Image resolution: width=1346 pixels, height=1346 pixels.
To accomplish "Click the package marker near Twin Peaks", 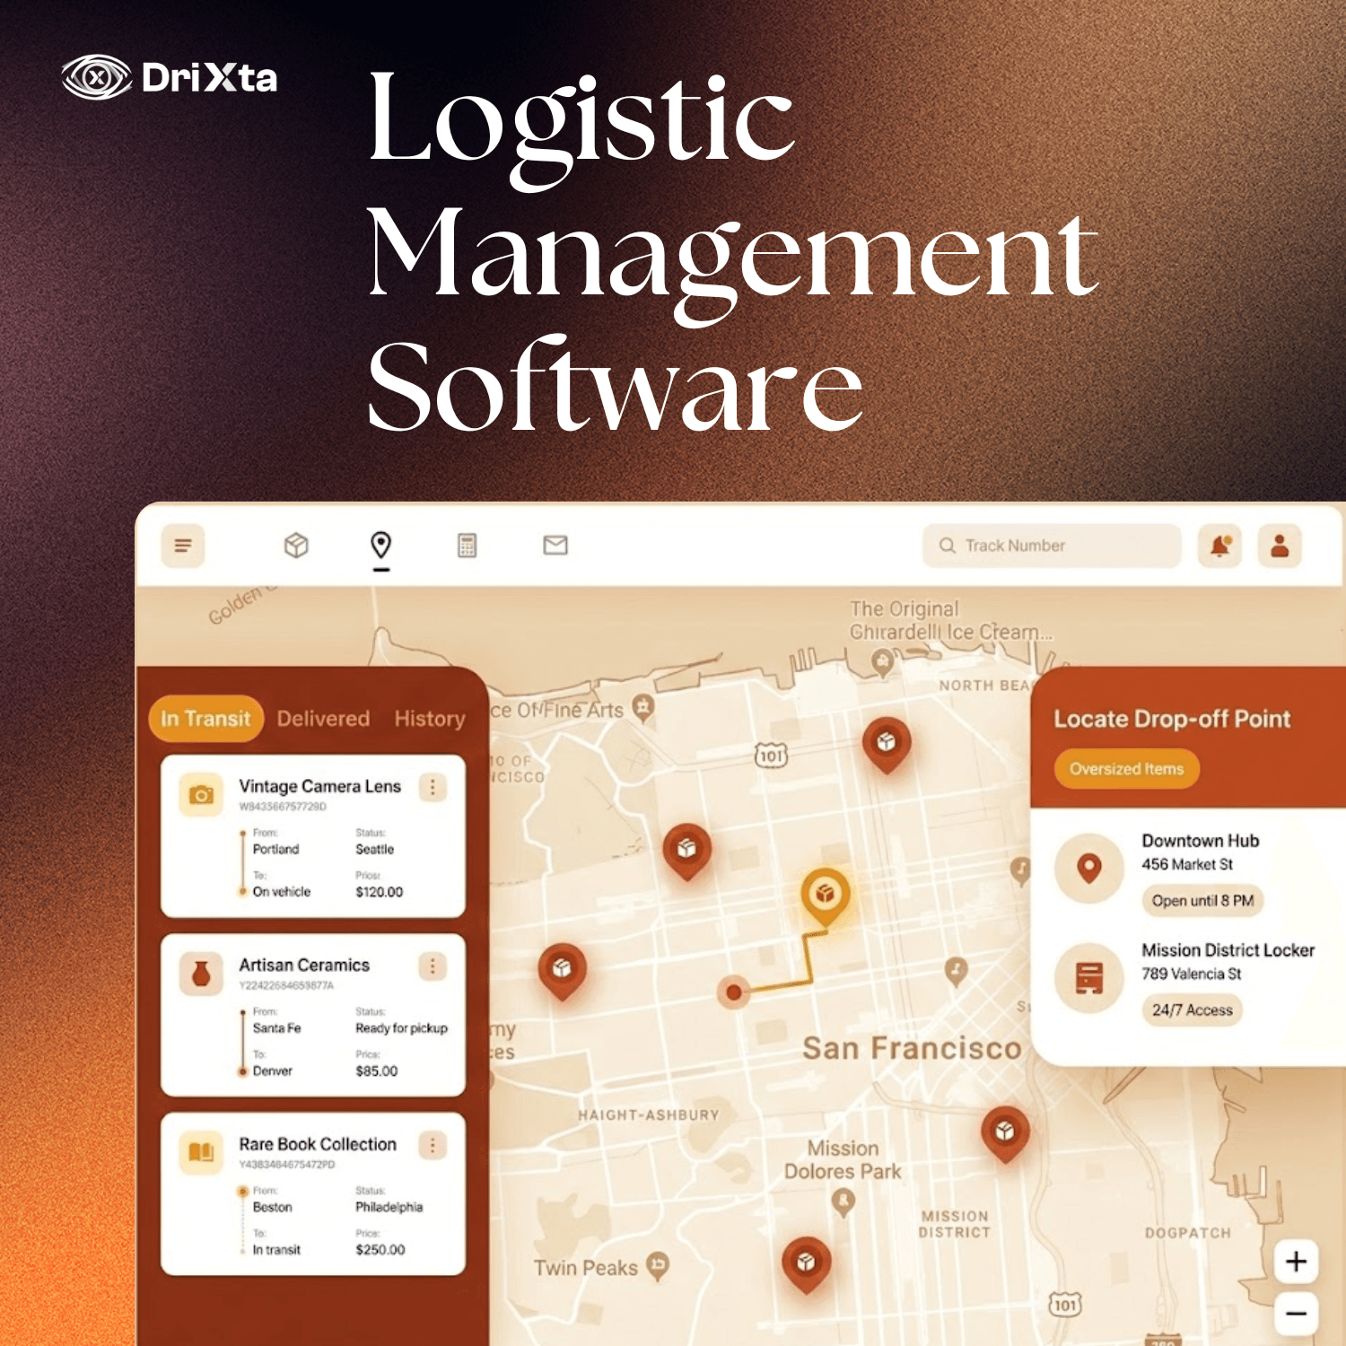I will [806, 1264].
